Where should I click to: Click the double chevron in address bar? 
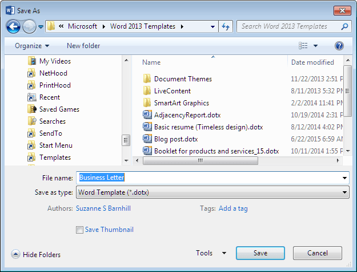(61, 26)
